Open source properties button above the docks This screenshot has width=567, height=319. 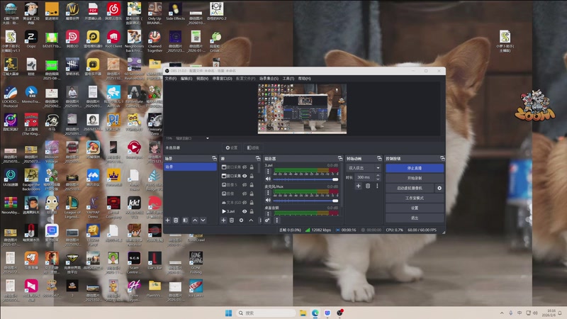click(232, 147)
